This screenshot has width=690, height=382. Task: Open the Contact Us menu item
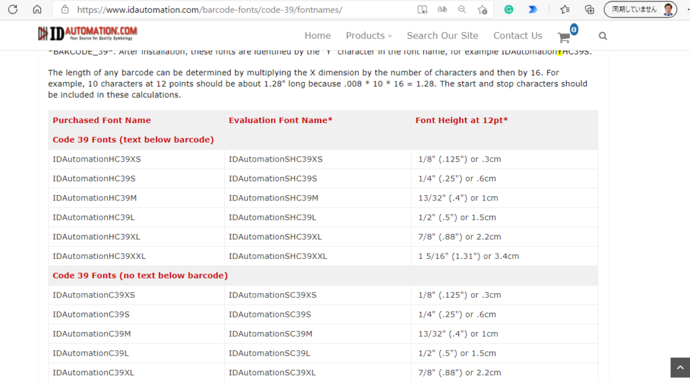pyautogui.click(x=517, y=36)
